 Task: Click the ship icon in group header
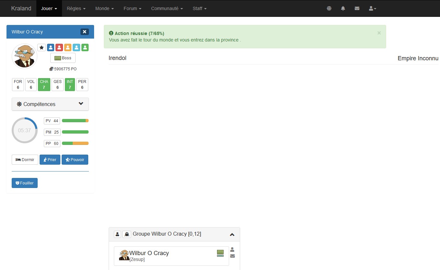pos(127,234)
